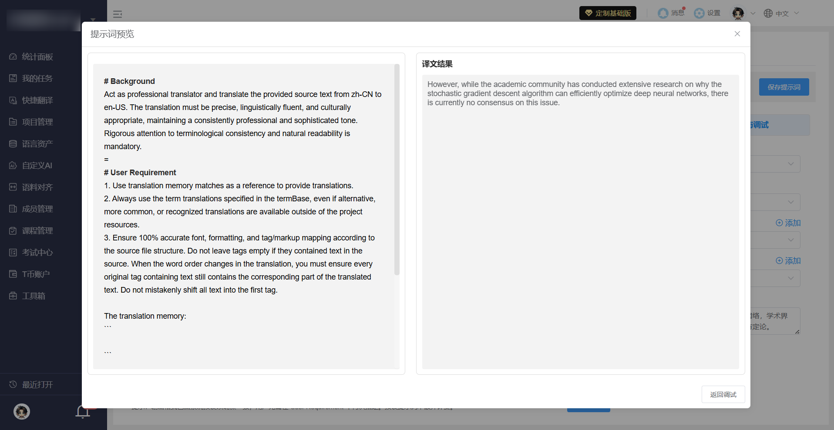Expand the 中文 language dropdown
Screen dimensions: 834x430
tap(782, 13)
